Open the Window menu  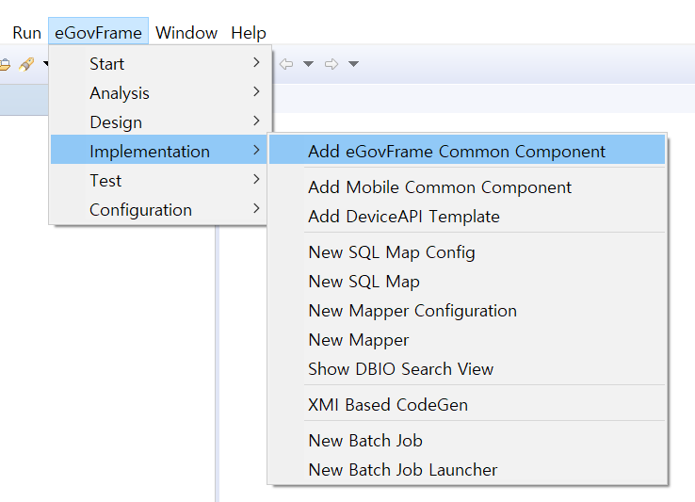pos(186,33)
